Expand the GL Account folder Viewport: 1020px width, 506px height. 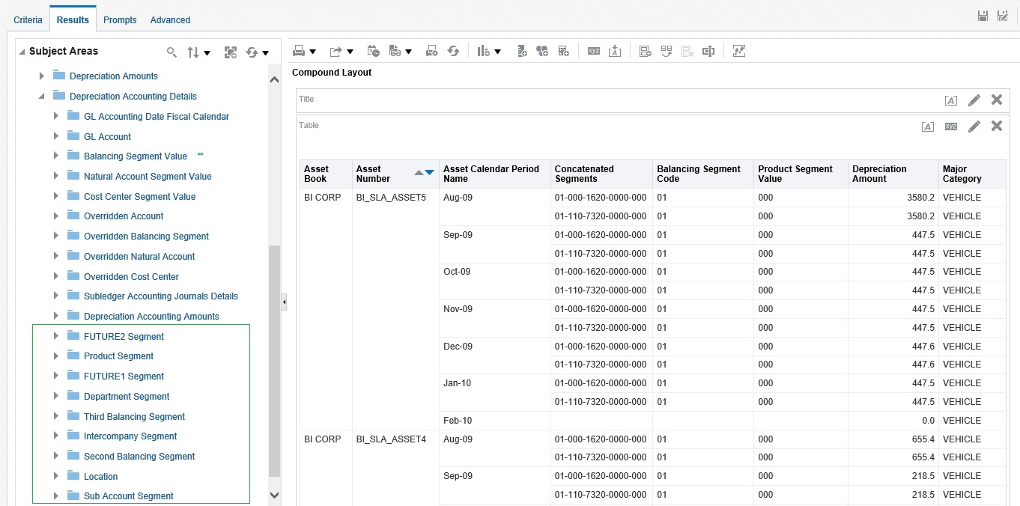(x=56, y=136)
